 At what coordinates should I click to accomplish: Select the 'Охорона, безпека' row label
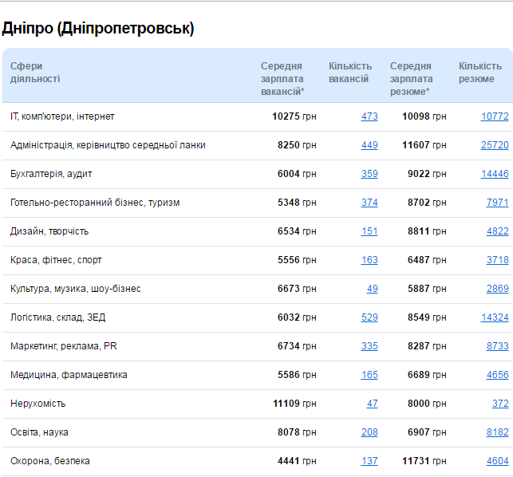click(49, 461)
